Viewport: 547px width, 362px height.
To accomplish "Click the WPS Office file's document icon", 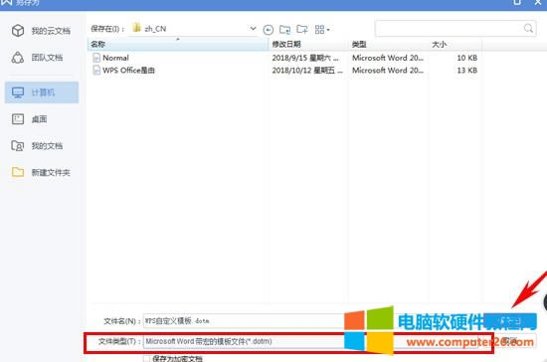I will pyautogui.click(x=96, y=71).
